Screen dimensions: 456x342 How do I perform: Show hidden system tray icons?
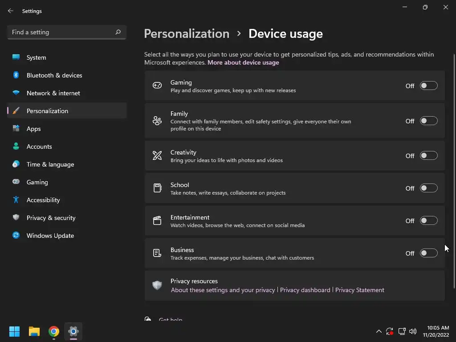379,331
